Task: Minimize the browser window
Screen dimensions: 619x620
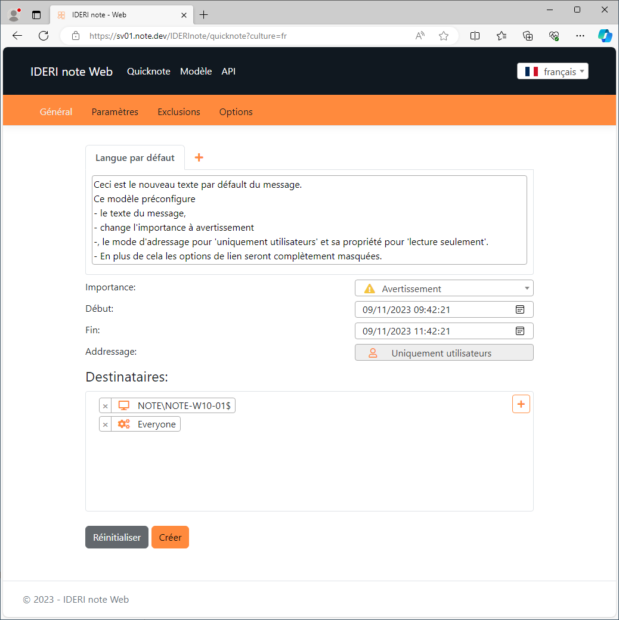Action: point(550,10)
